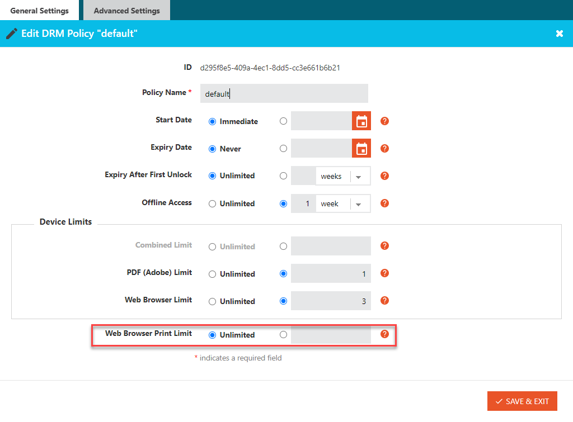
Task: Open the week unit dropdown for Offline Access
Action: 343,203
